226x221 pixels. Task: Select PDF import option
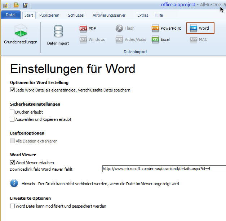tap(88, 29)
